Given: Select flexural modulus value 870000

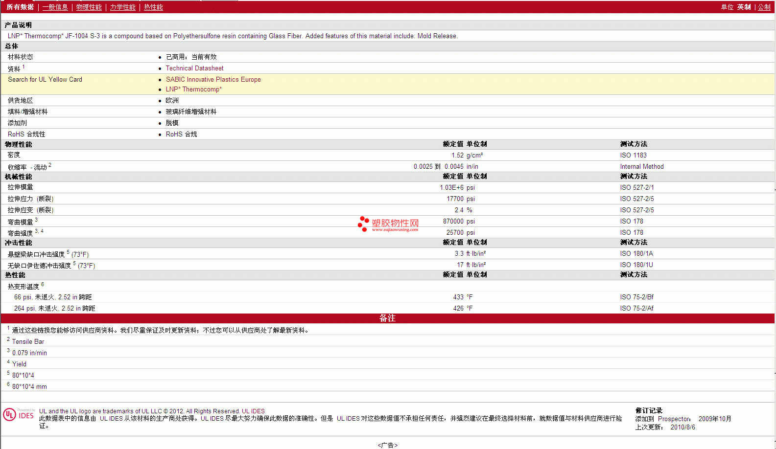Looking at the screenshot, I should click(x=453, y=221).
